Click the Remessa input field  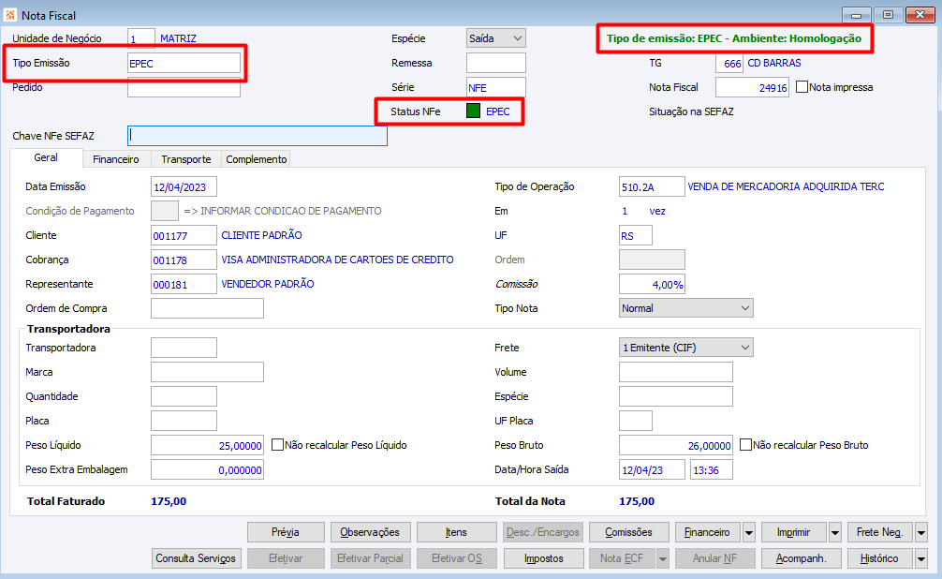[x=496, y=63]
